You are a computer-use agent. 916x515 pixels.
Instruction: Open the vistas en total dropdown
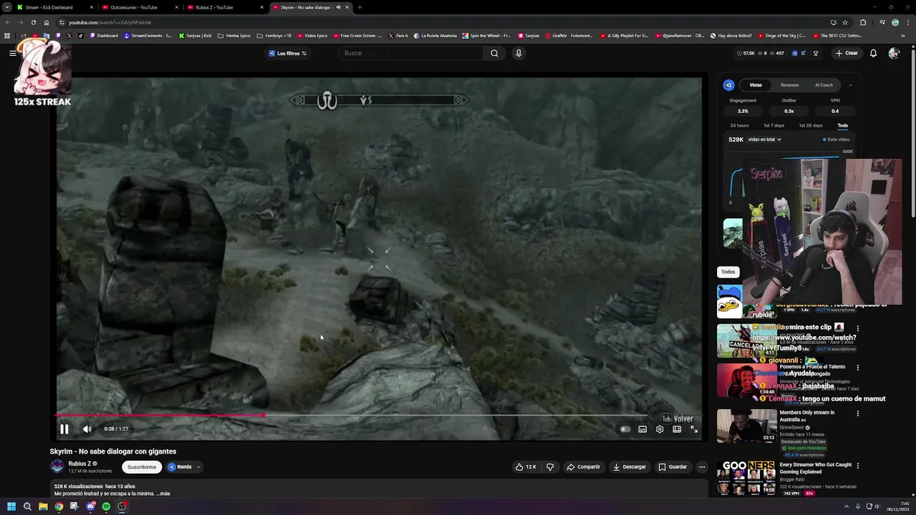(764, 139)
